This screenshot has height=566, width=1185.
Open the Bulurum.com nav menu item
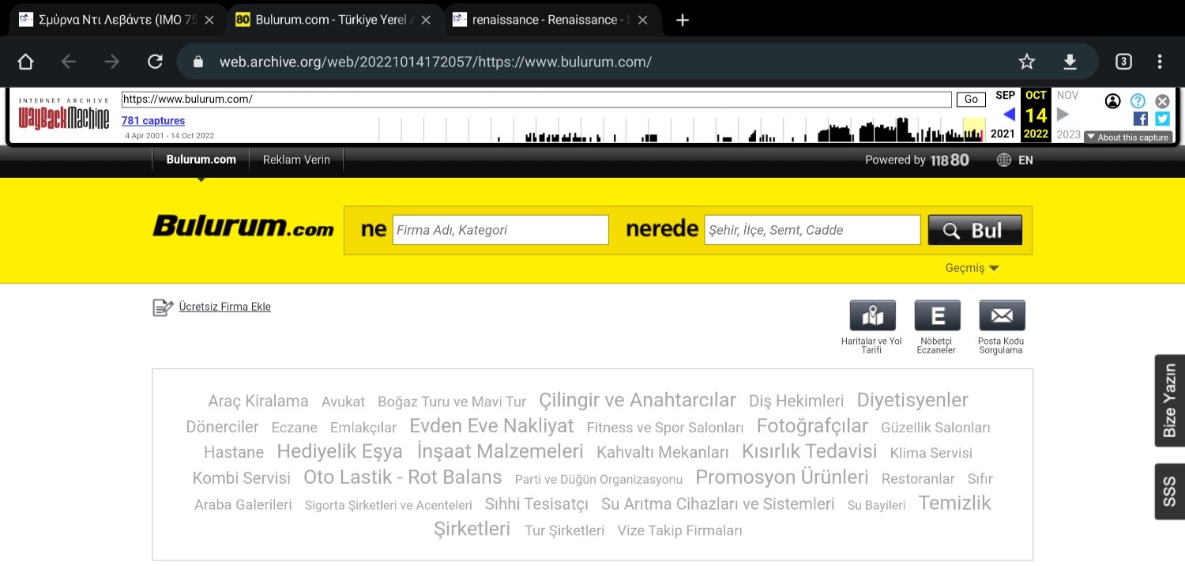click(201, 160)
